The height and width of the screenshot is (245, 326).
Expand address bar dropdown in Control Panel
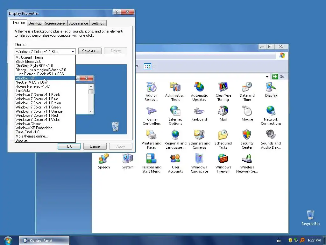[267, 77]
